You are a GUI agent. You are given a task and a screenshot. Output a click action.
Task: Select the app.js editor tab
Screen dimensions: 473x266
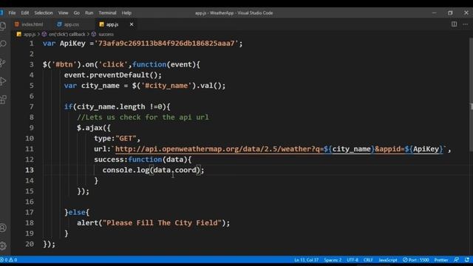pos(112,24)
